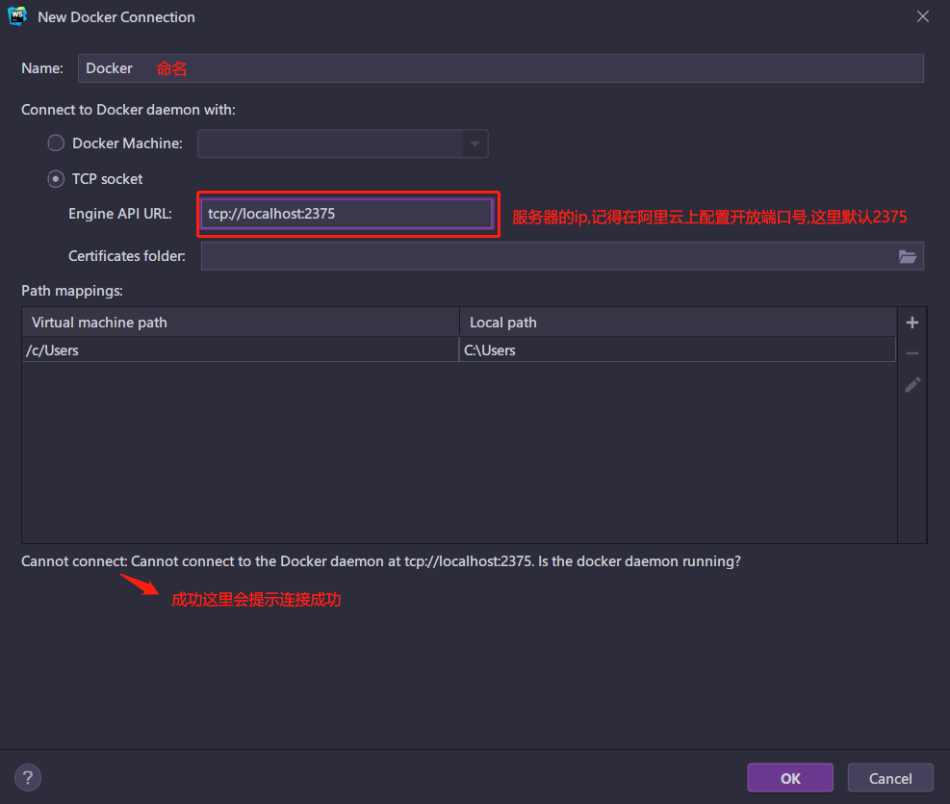Select the /c/Users virtual machine path cell
Image resolution: width=950 pixels, height=804 pixels.
click(x=241, y=350)
